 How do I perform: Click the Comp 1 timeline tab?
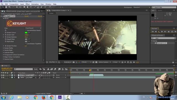[6, 66]
